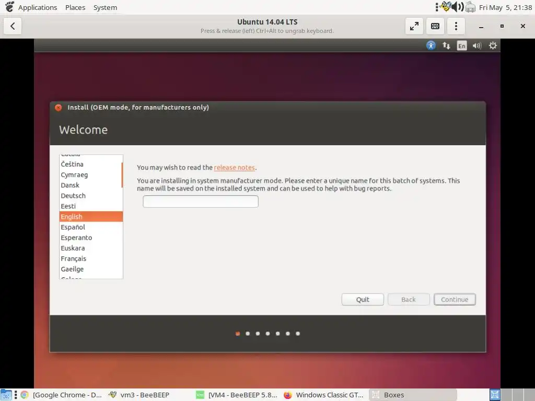Select Dansk in the language list
Viewport: 535px width, 401px height.
click(90, 185)
